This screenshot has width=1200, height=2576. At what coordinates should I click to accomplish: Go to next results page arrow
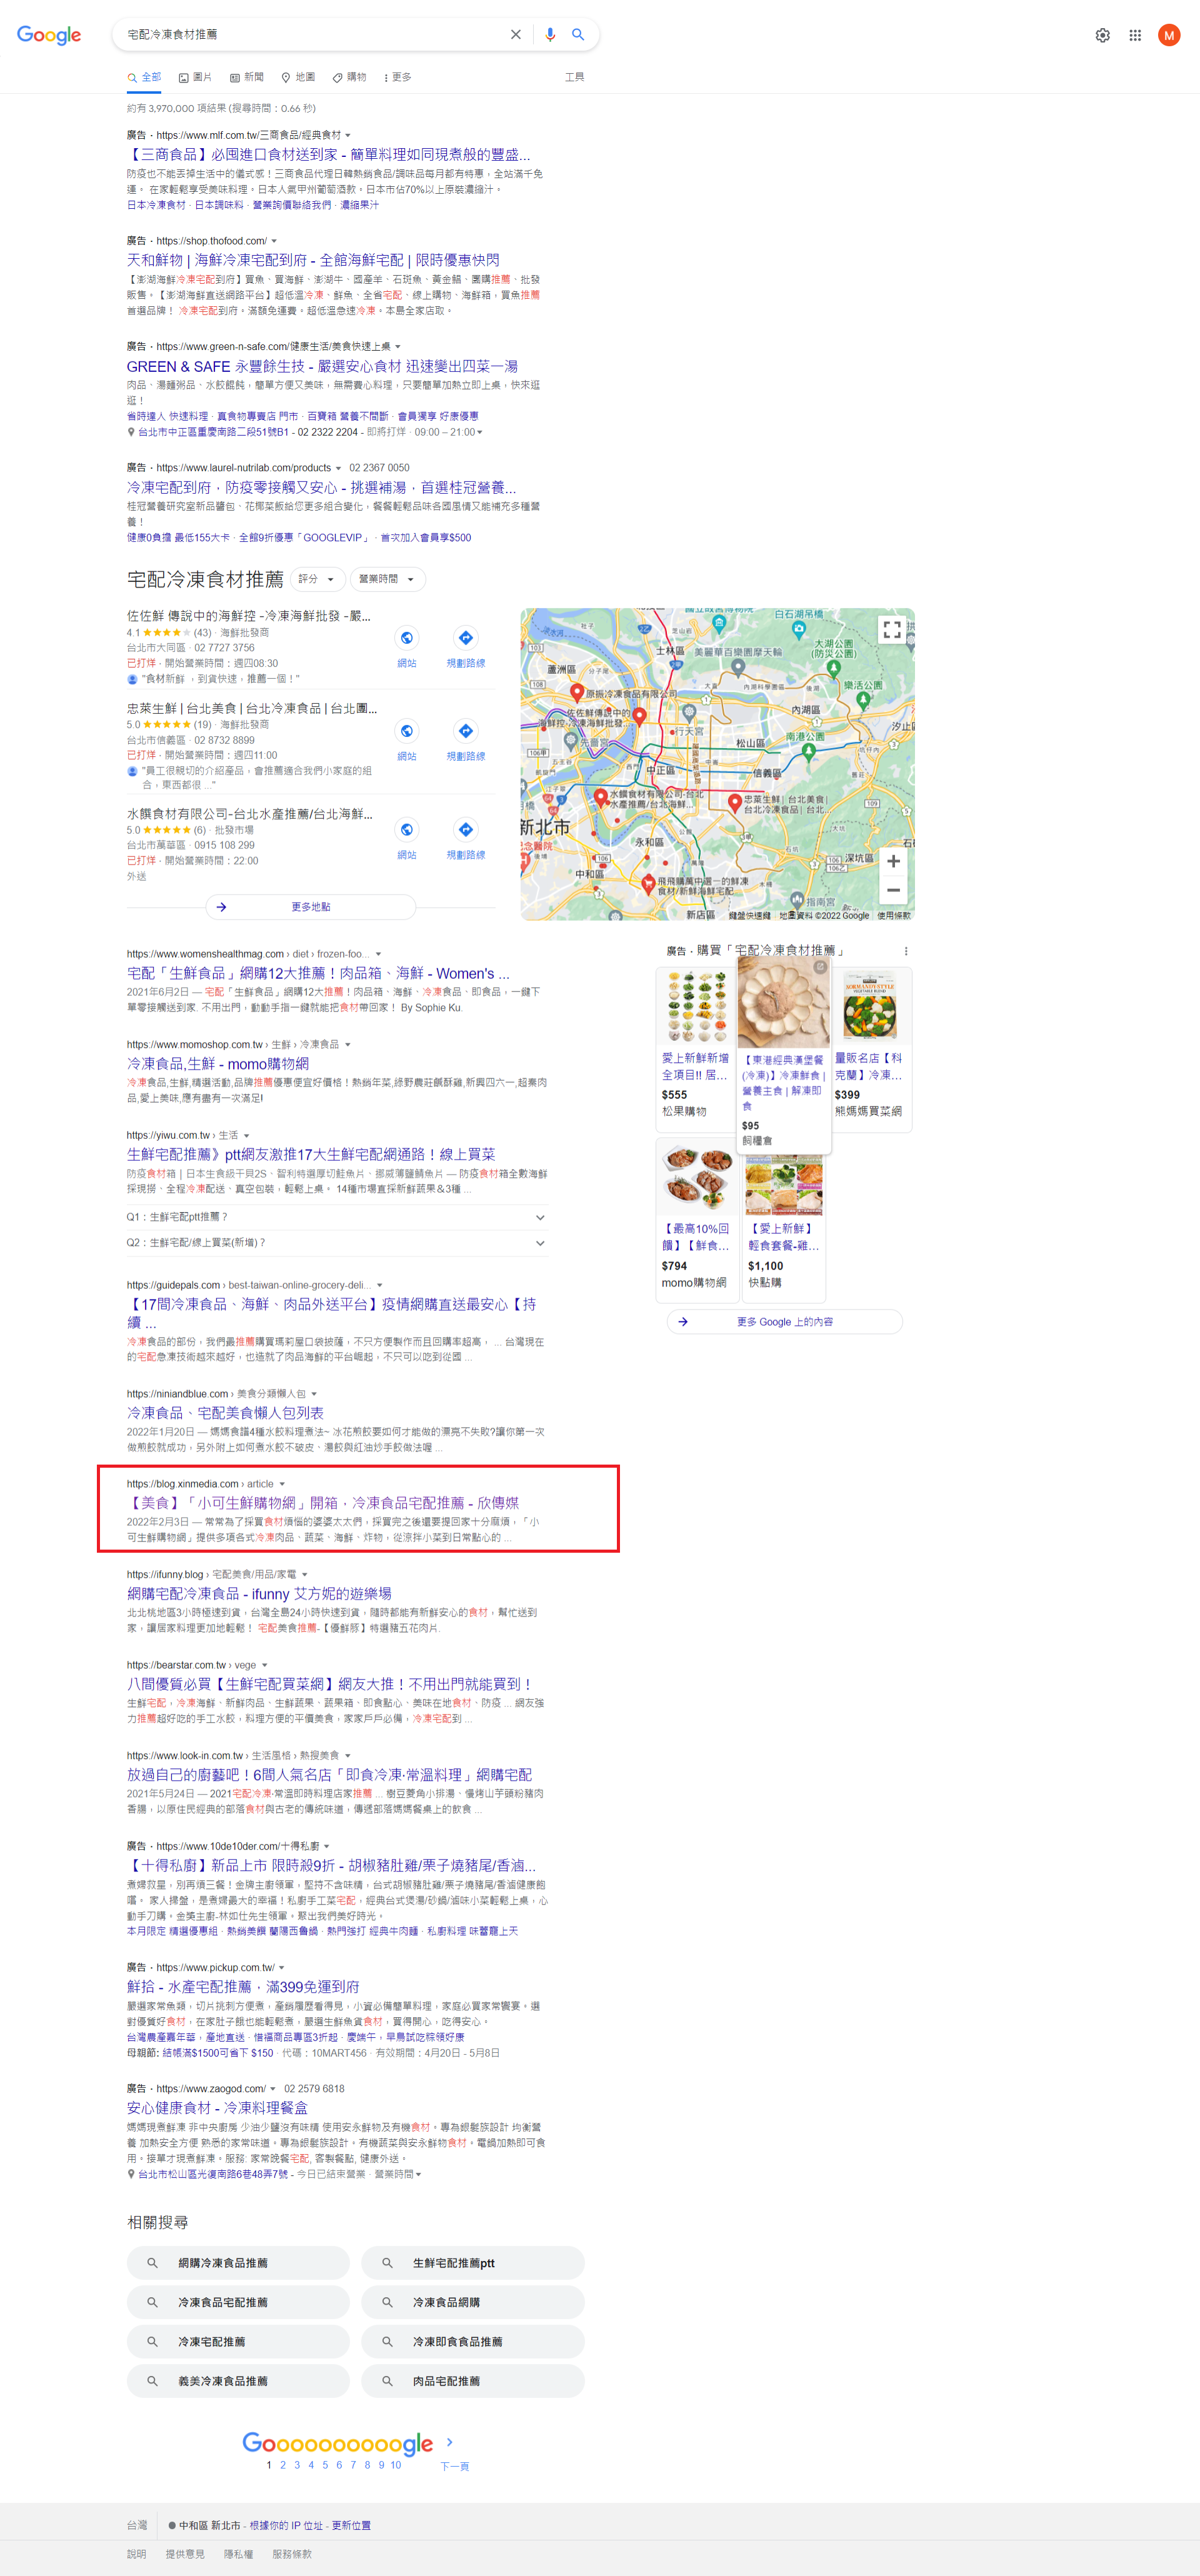click(x=449, y=2442)
